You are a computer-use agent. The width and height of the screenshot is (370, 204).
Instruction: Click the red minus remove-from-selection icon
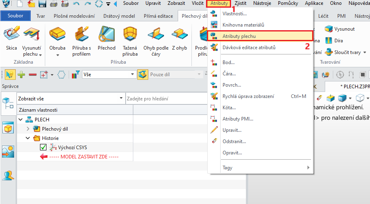click(x=33, y=75)
